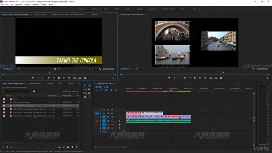Toggle V3 track output eye
Viewport: 272px width, 153px height.
pos(112,110)
